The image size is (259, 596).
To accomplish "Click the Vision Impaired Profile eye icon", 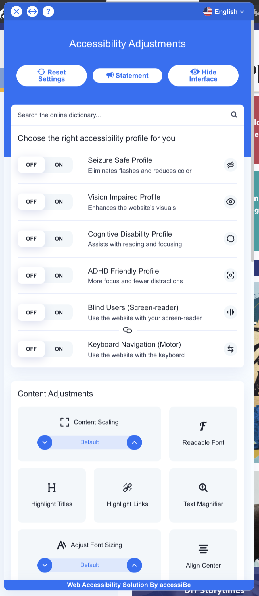I will tap(231, 202).
